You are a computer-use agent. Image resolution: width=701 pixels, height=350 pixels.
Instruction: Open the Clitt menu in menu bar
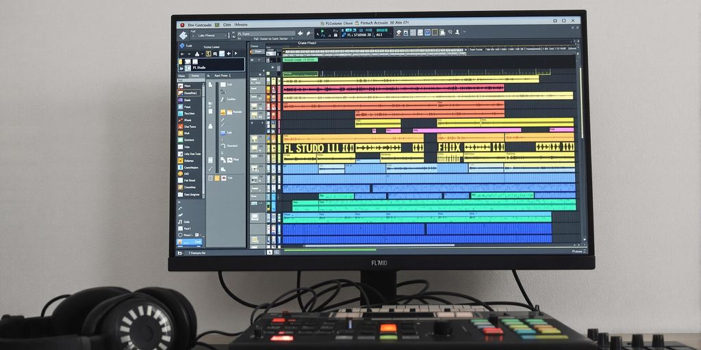point(222,24)
